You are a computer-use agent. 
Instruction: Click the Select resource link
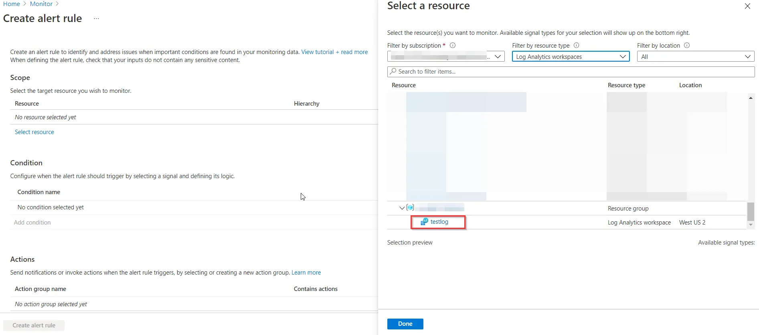[x=34, y=132]
